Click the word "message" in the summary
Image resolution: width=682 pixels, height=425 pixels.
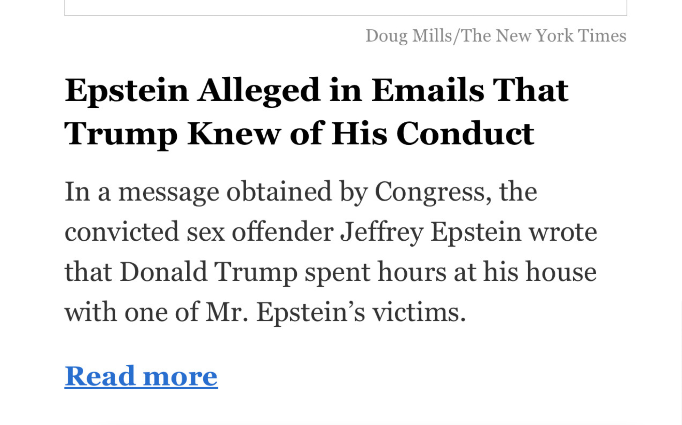click(x=169, y=192)
